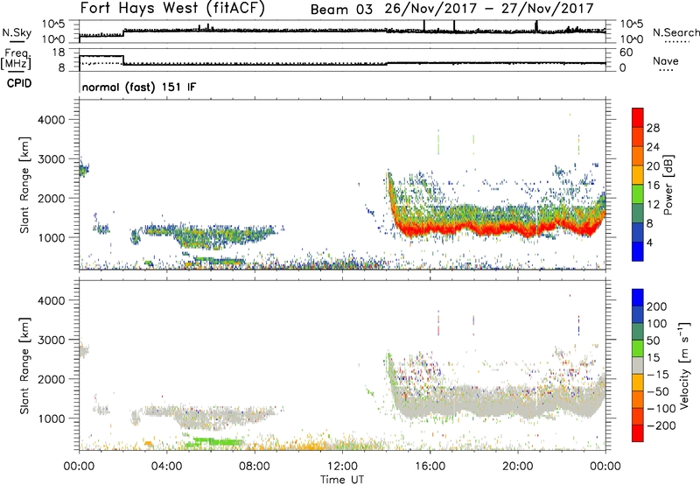700x485 pixels.
Task: Click the '08:00' time tick label
Action: point(255,467)
